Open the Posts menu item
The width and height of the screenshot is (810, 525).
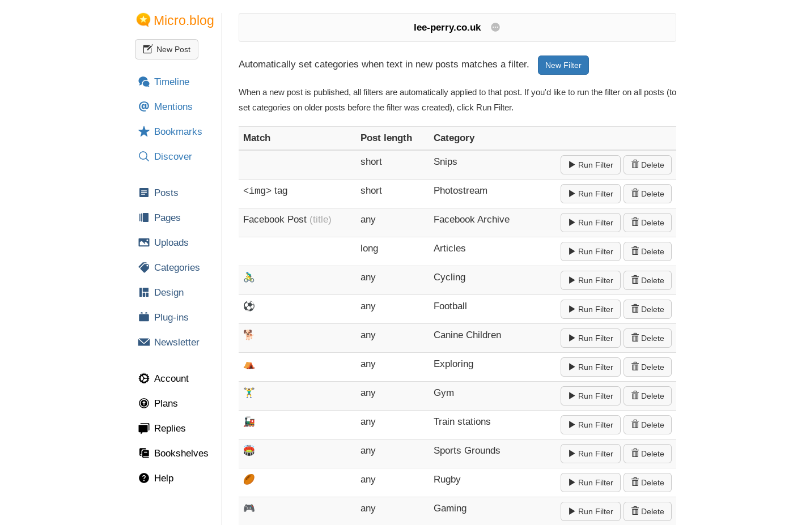(x=166, y=193)
